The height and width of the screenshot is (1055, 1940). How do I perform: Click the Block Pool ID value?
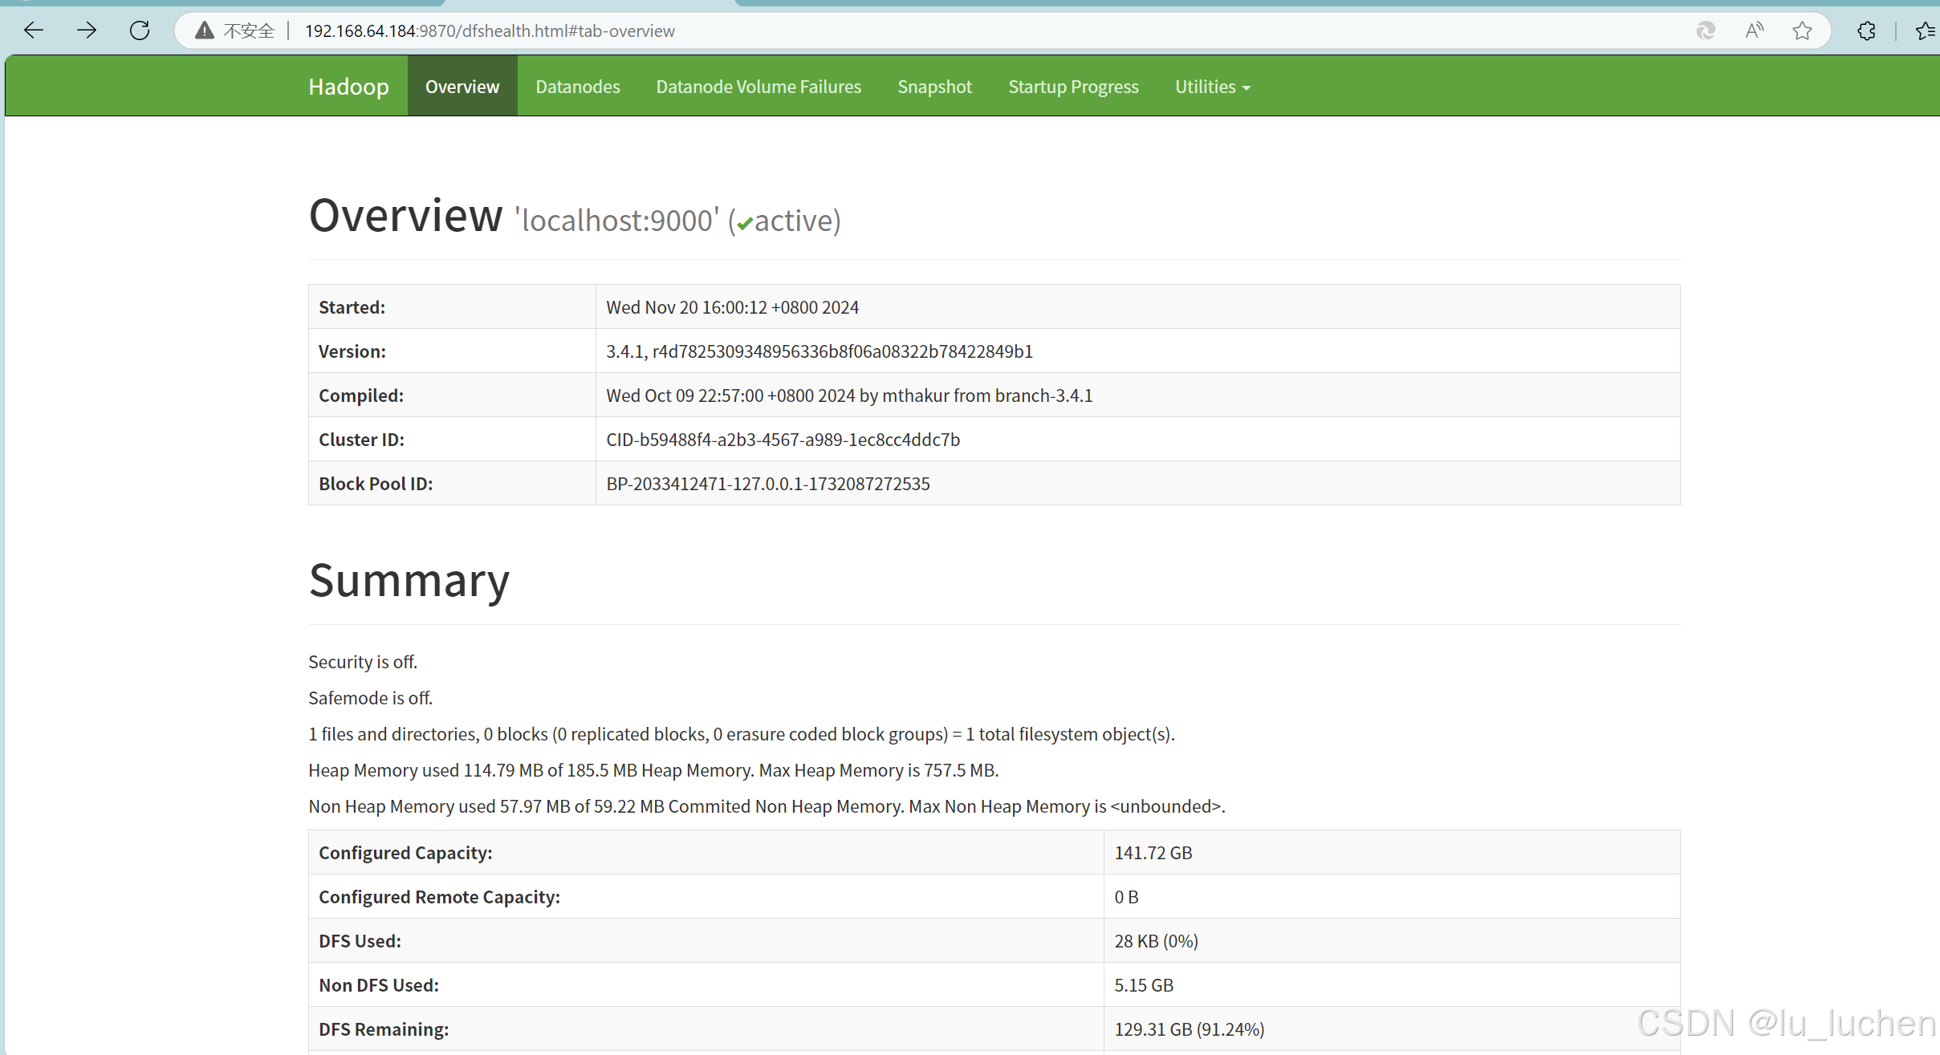coord(767,484)
